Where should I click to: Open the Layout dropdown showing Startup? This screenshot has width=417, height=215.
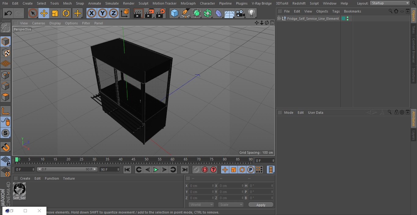pyautogui.click(x=390, y=3)
